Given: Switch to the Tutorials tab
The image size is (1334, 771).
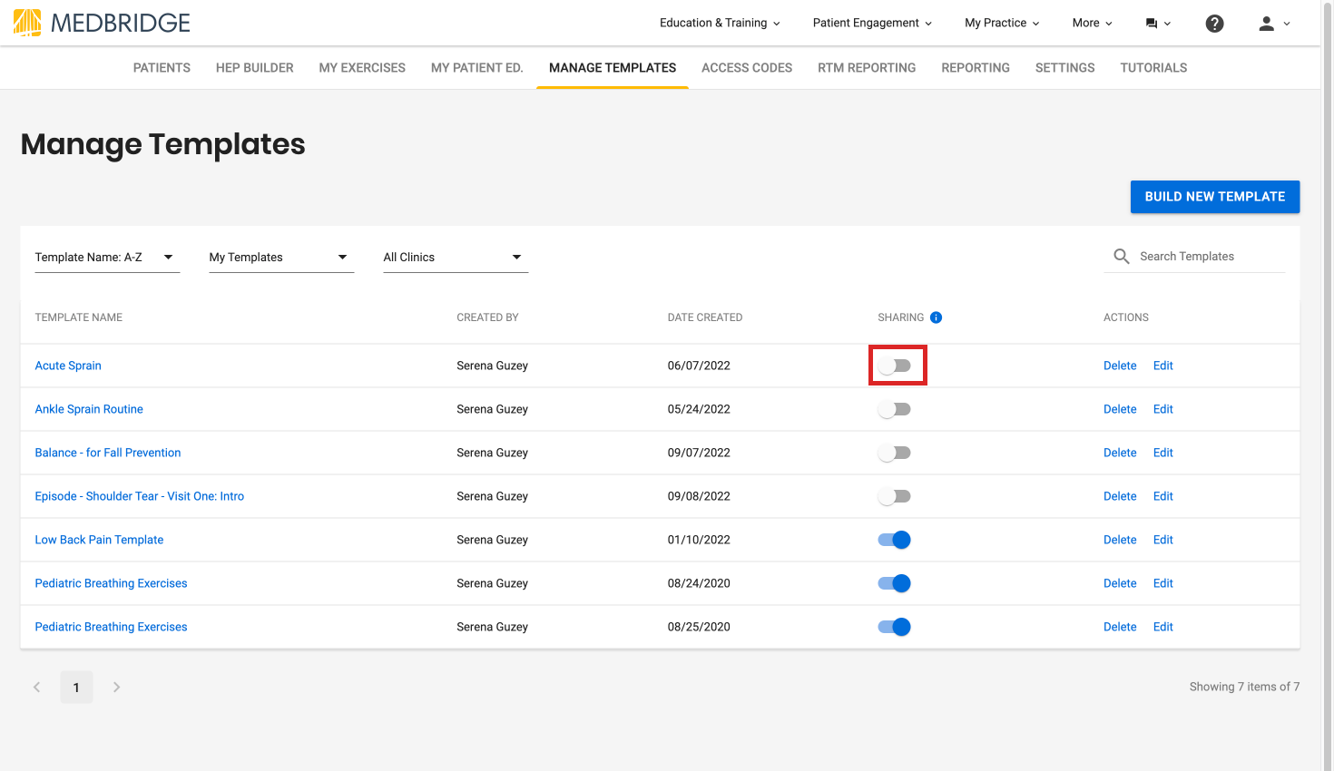Looking at the screenshot, I should point(1153,68).
